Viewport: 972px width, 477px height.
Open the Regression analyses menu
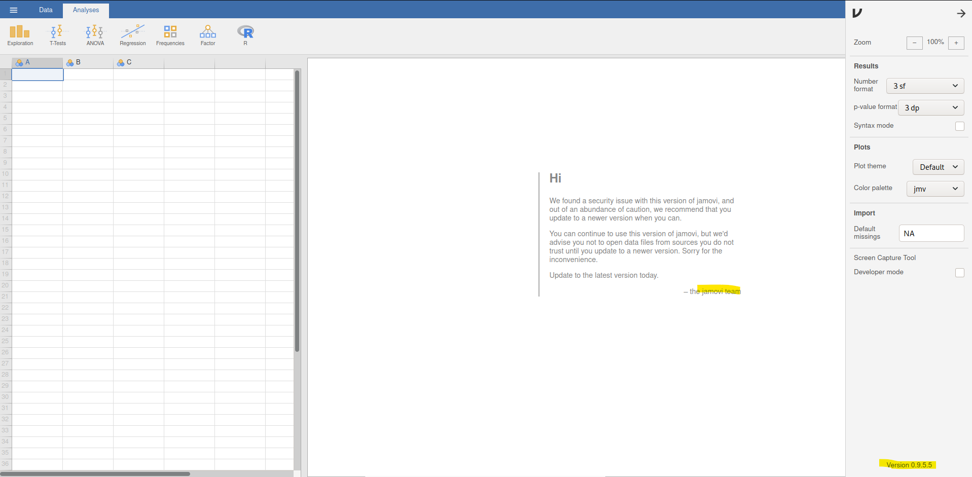[x=132, y=35]
